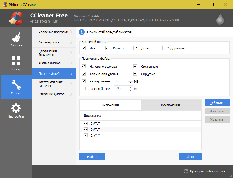Uncheck the C:\*.* drive entry
The height and width of the screenshot is (178, 233).
click(x=86, y=123)
